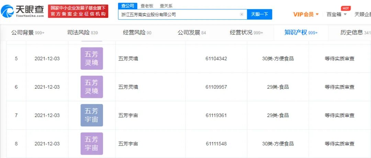Open the 公司背景 section tab

[x=28, y=33]
